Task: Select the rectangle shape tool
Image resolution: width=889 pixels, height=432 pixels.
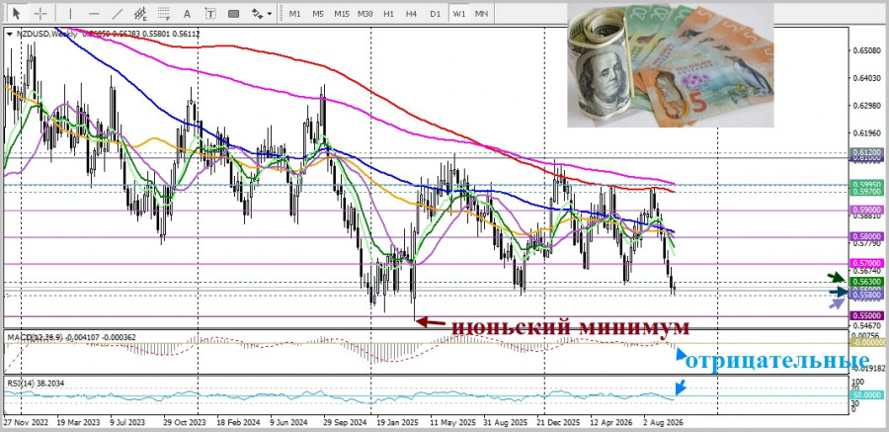Action: pos(233,13)
